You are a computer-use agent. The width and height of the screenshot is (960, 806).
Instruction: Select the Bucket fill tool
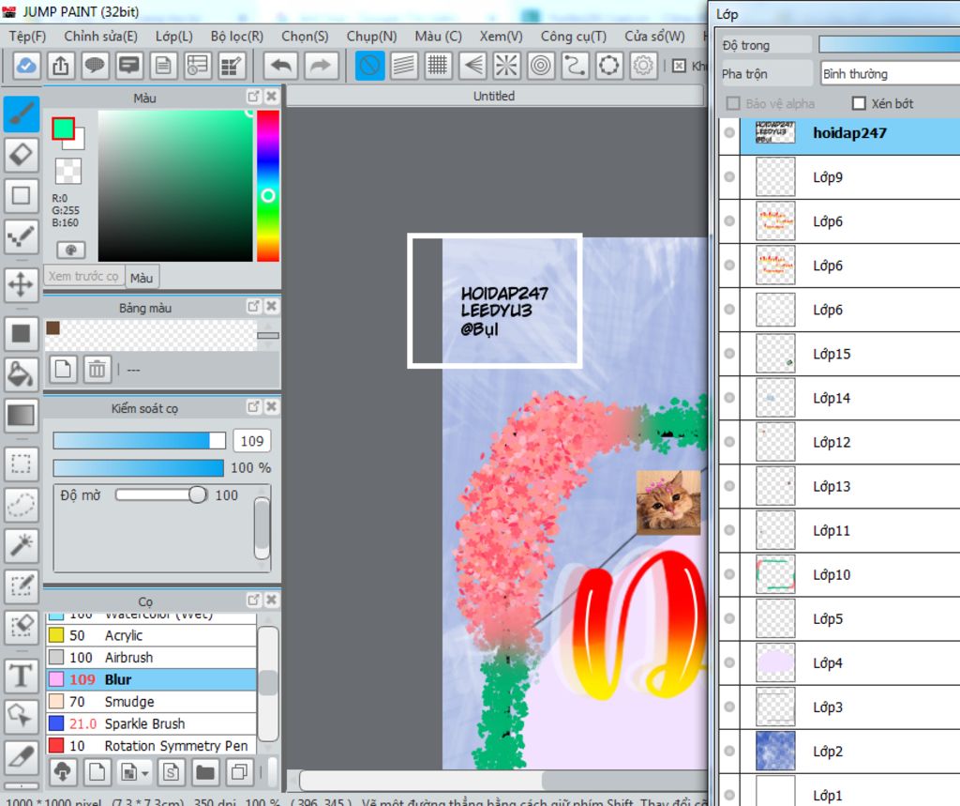22,373
